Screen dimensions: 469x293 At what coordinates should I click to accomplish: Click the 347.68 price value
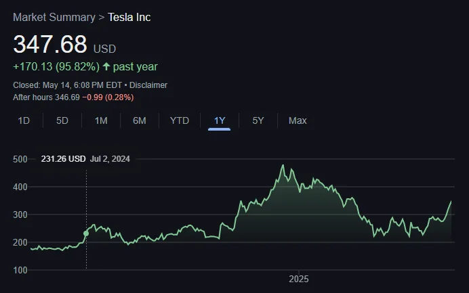click(x=50, y=45)
